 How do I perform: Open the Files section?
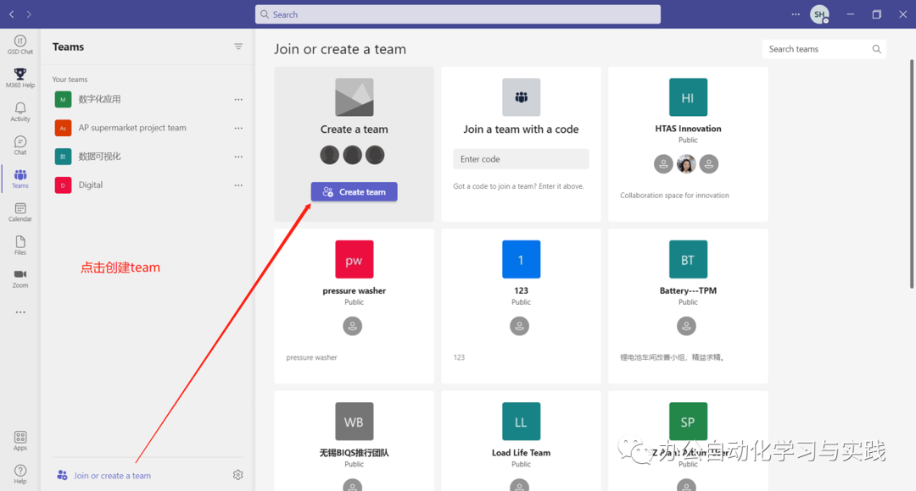click(20, 245)
